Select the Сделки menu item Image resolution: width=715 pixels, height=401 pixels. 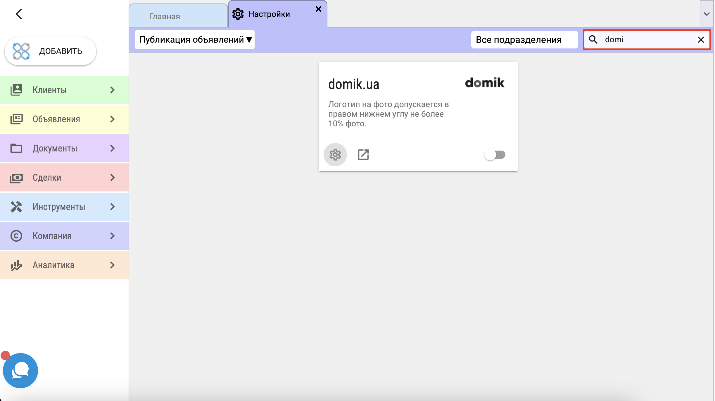pos(64,177)
